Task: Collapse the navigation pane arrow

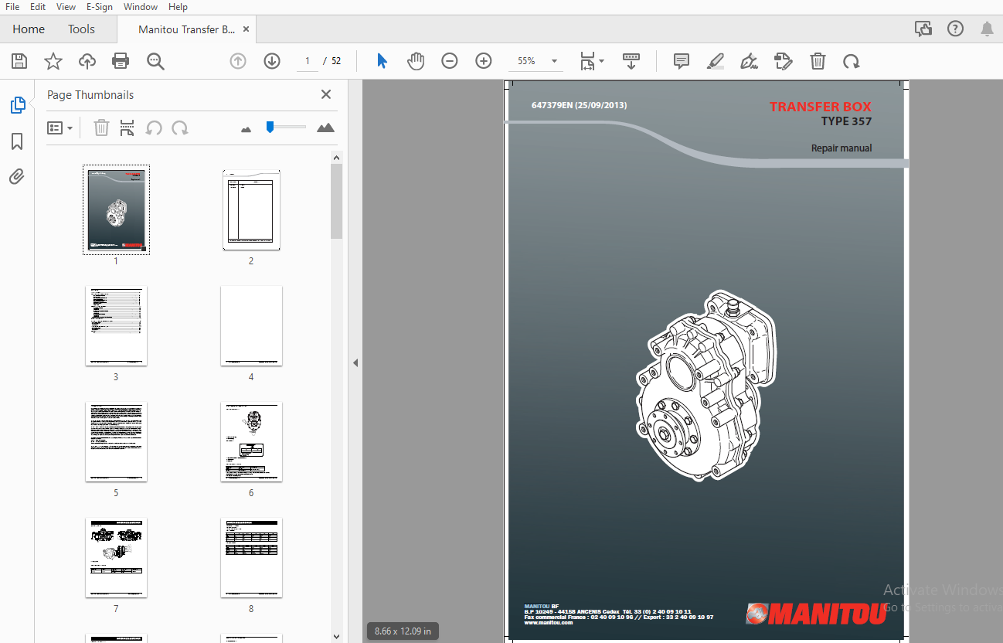Action: (x=355, y=362)
